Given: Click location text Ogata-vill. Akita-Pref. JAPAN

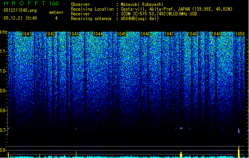Looking at the screenshot, I should click(155, 9).
